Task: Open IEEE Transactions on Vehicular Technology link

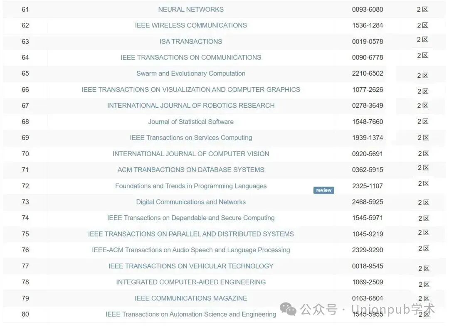Action: click(x=191, y=266)
